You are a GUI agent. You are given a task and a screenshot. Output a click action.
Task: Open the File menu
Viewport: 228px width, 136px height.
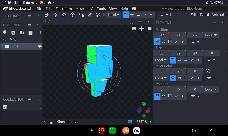39,9
